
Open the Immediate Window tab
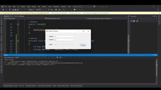pos(31,86)
